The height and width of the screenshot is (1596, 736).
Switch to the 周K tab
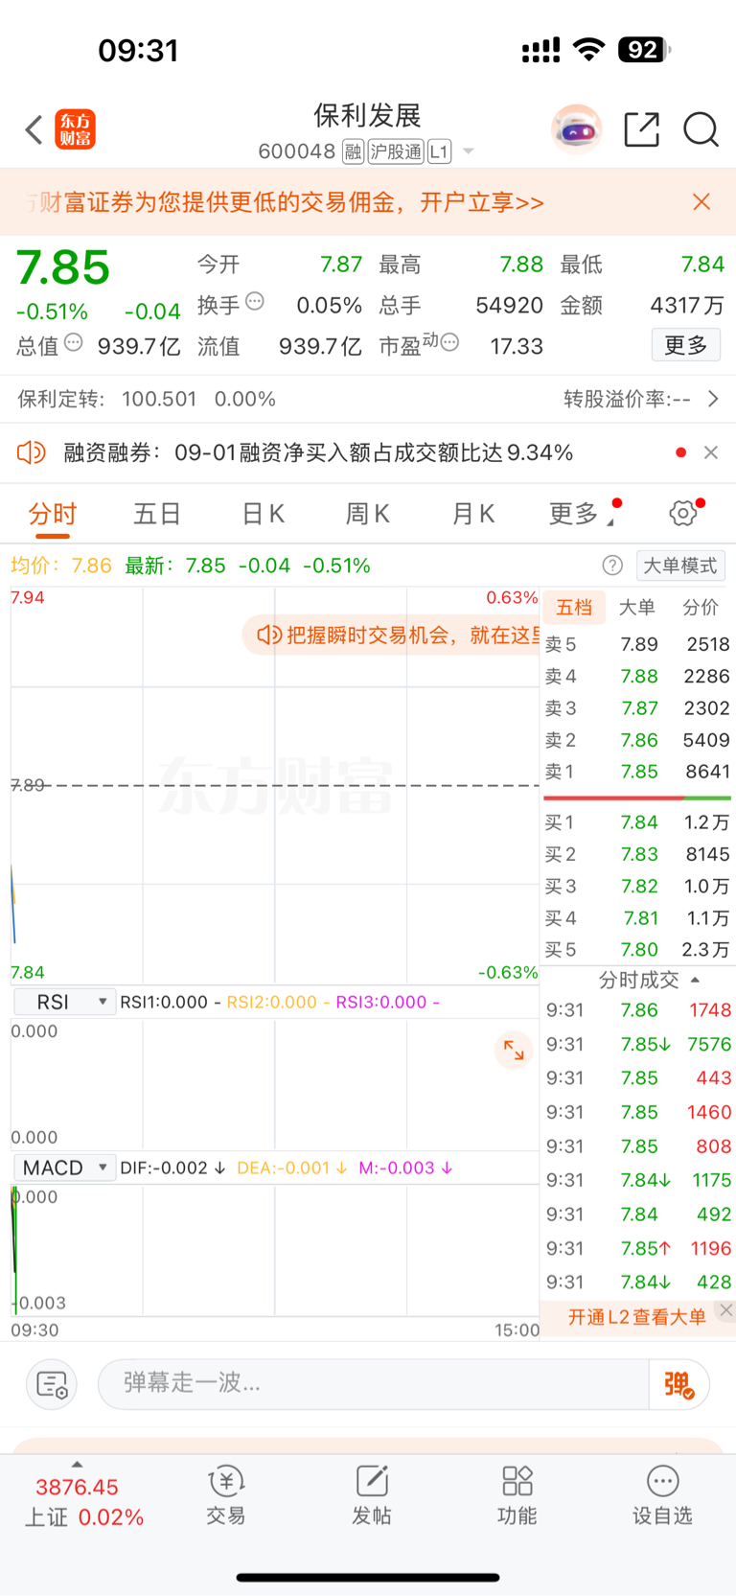[368, 514]
